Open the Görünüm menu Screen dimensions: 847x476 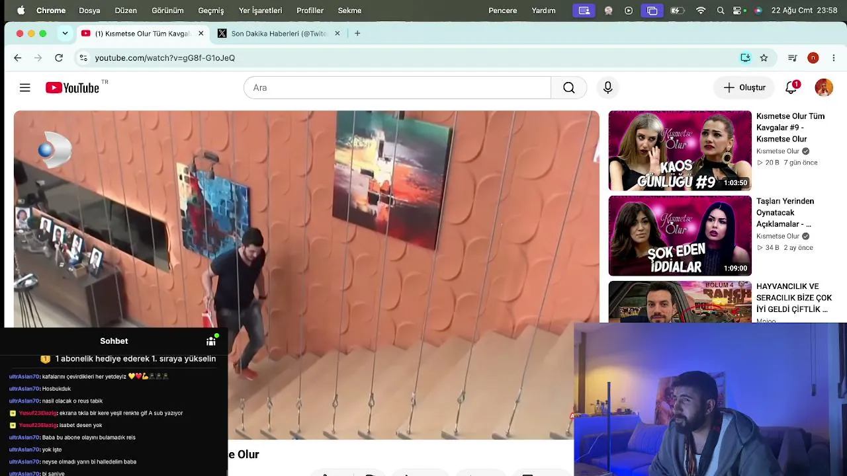[167, 11]
